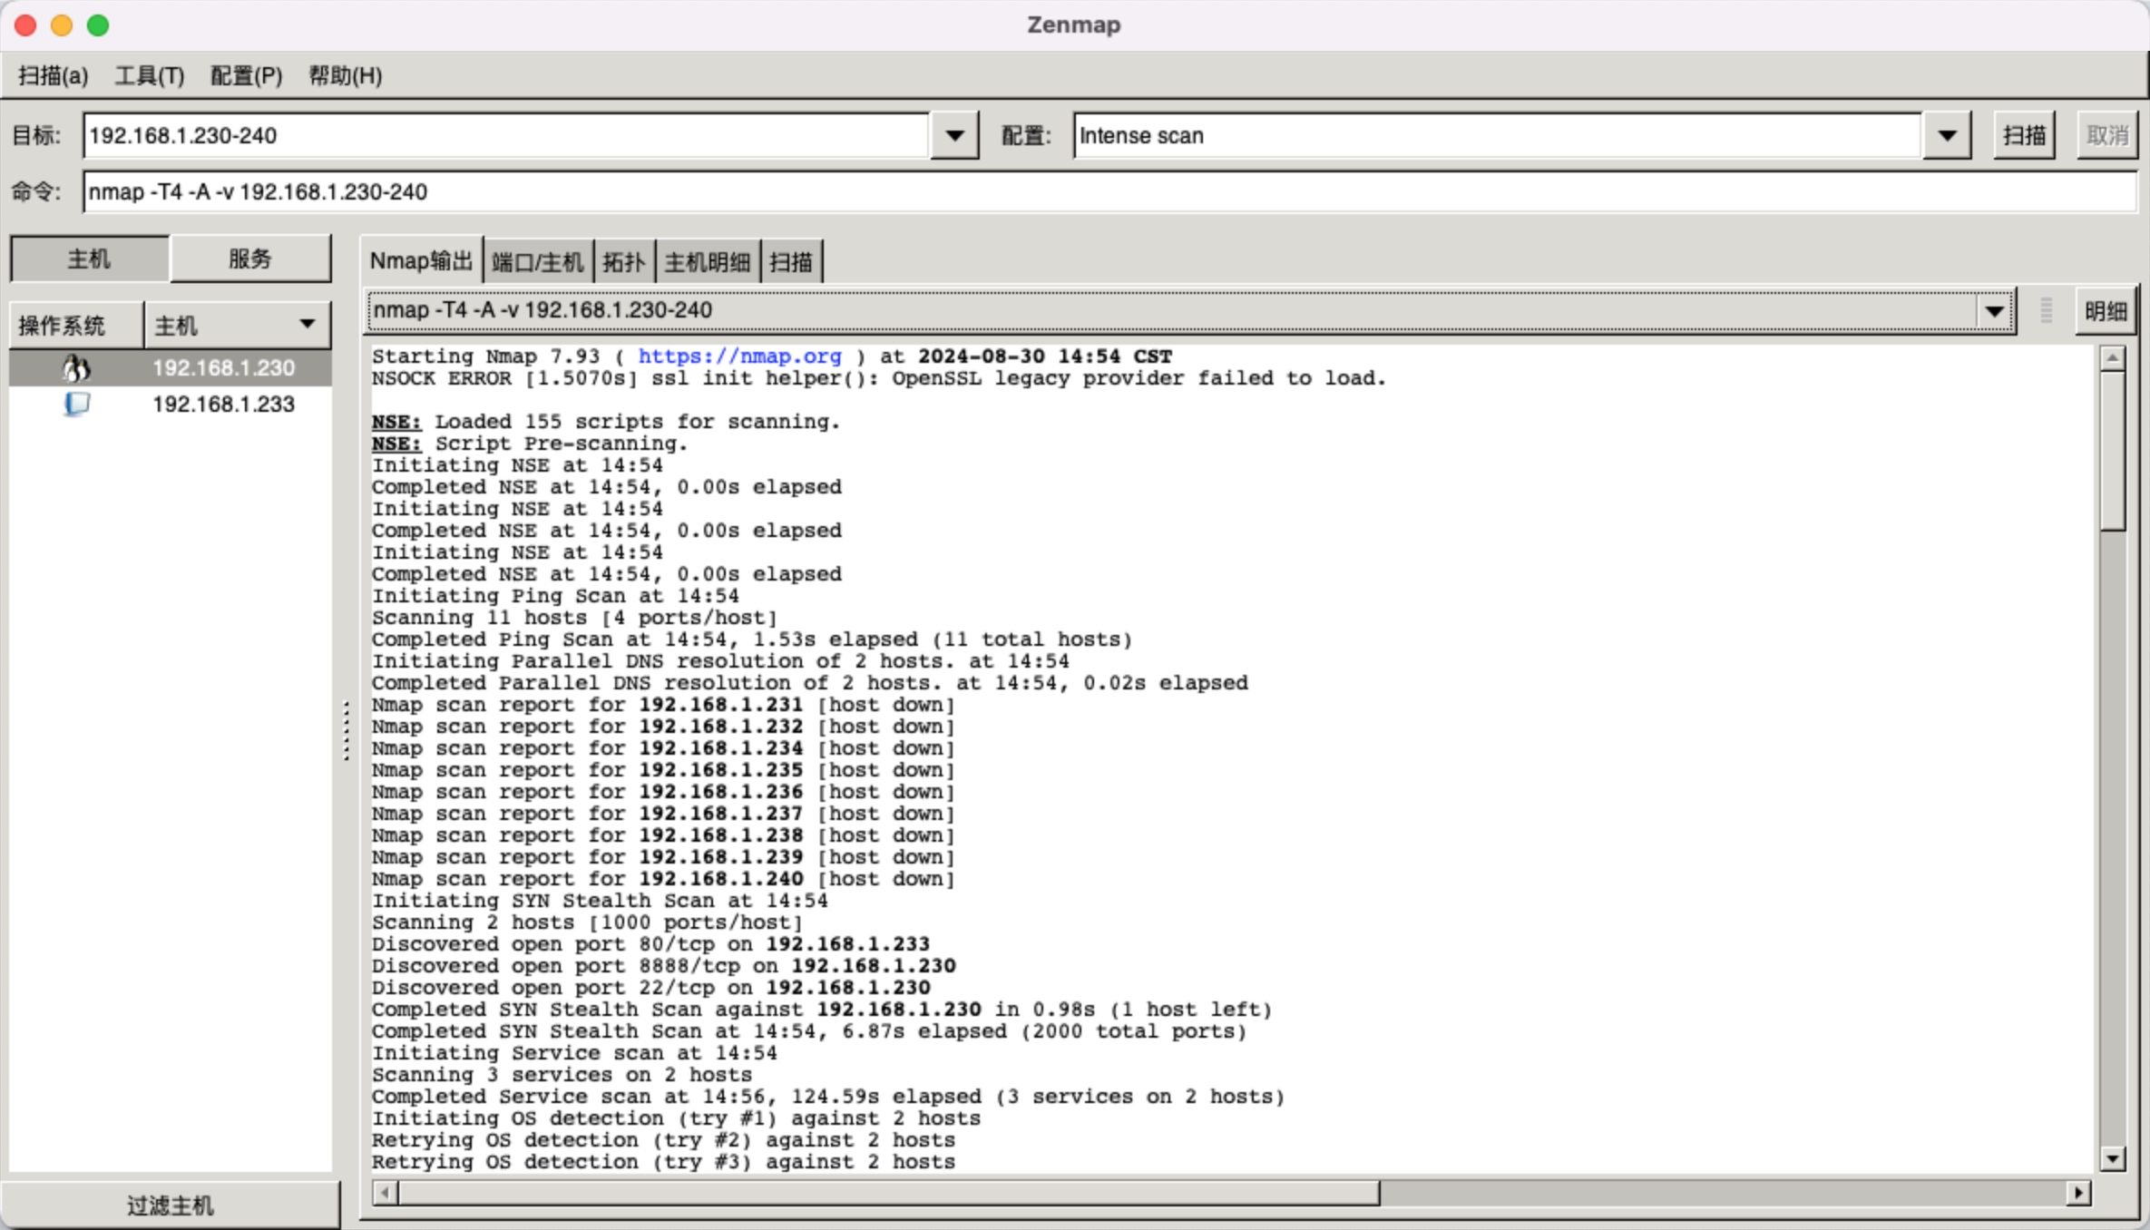Click the vertical scrollbar down arrow

pos(2113,1158)
